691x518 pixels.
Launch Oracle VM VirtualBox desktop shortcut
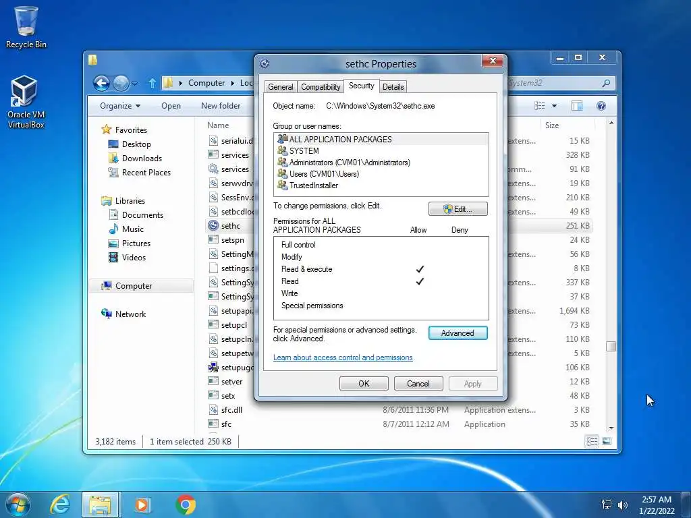(x=26, y=102)
